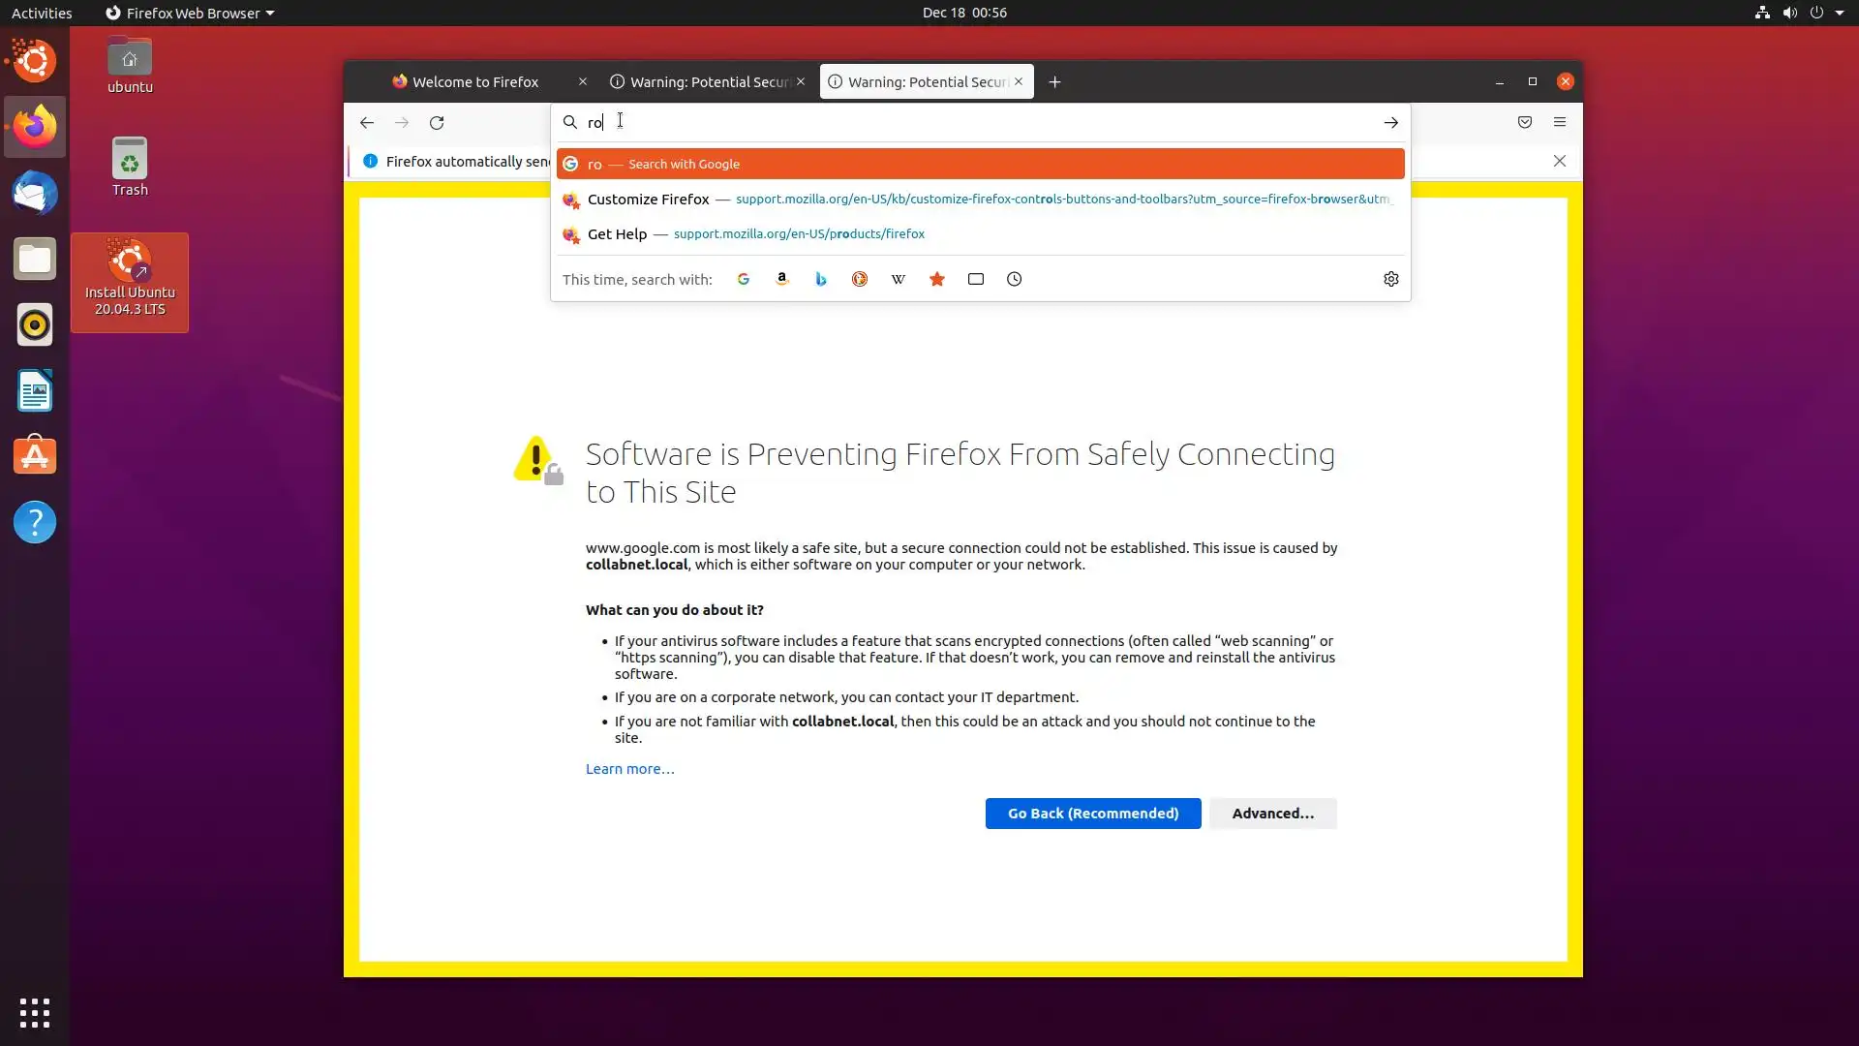Open the Learn more… link
Image resolution: width=1859 pixels, height=1046 pixels.
(629, 769)
